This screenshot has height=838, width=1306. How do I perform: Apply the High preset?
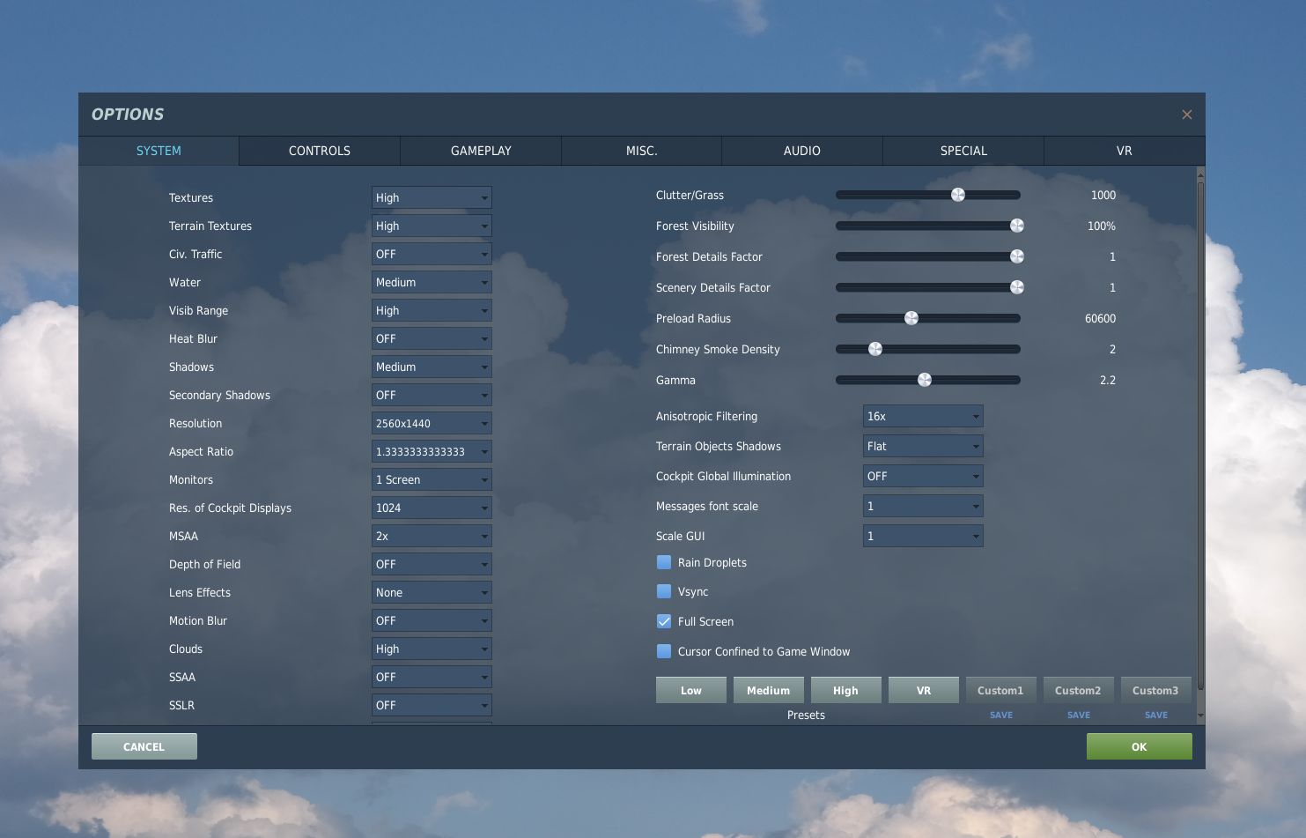846,690
